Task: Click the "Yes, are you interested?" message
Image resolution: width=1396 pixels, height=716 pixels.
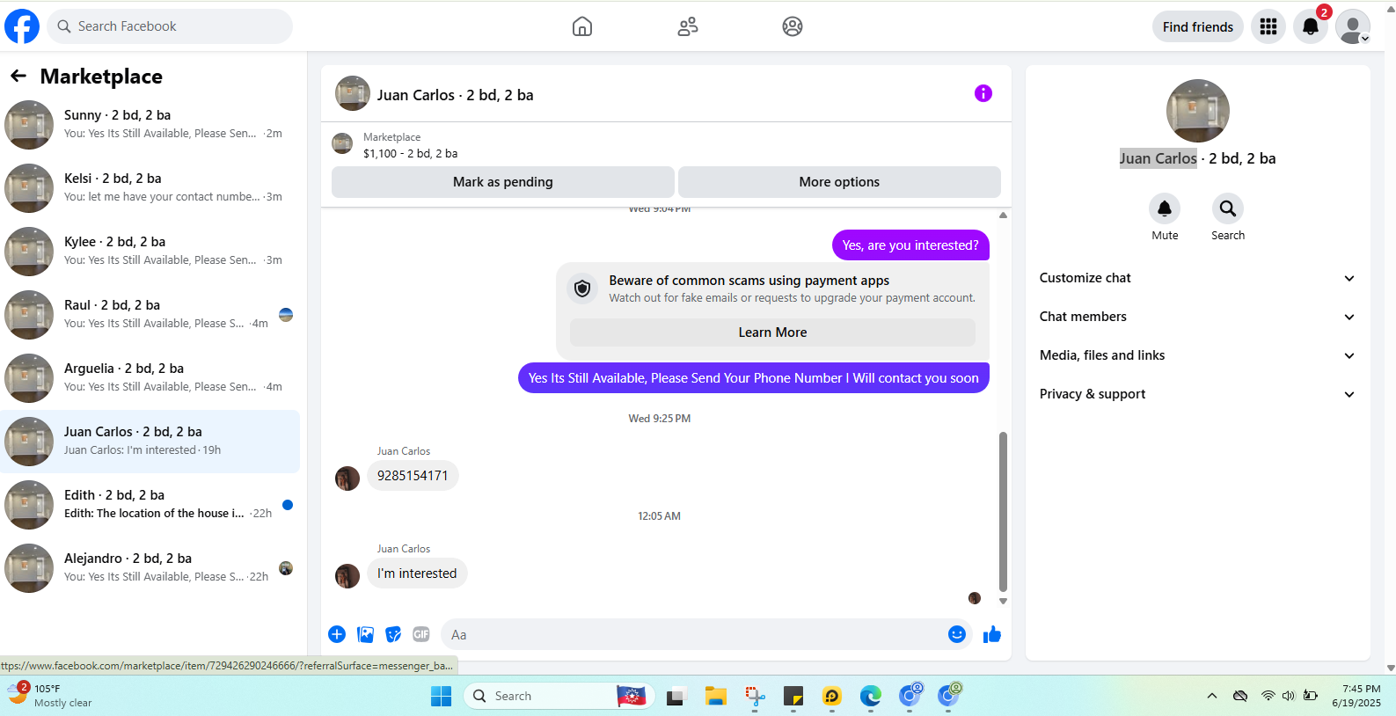Action: [910, 245]
